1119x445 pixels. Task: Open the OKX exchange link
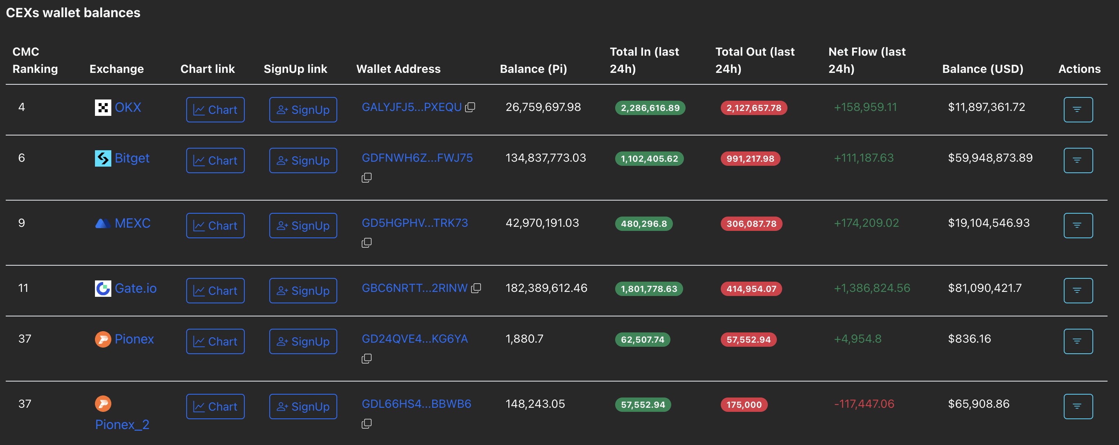pos(128,107)
